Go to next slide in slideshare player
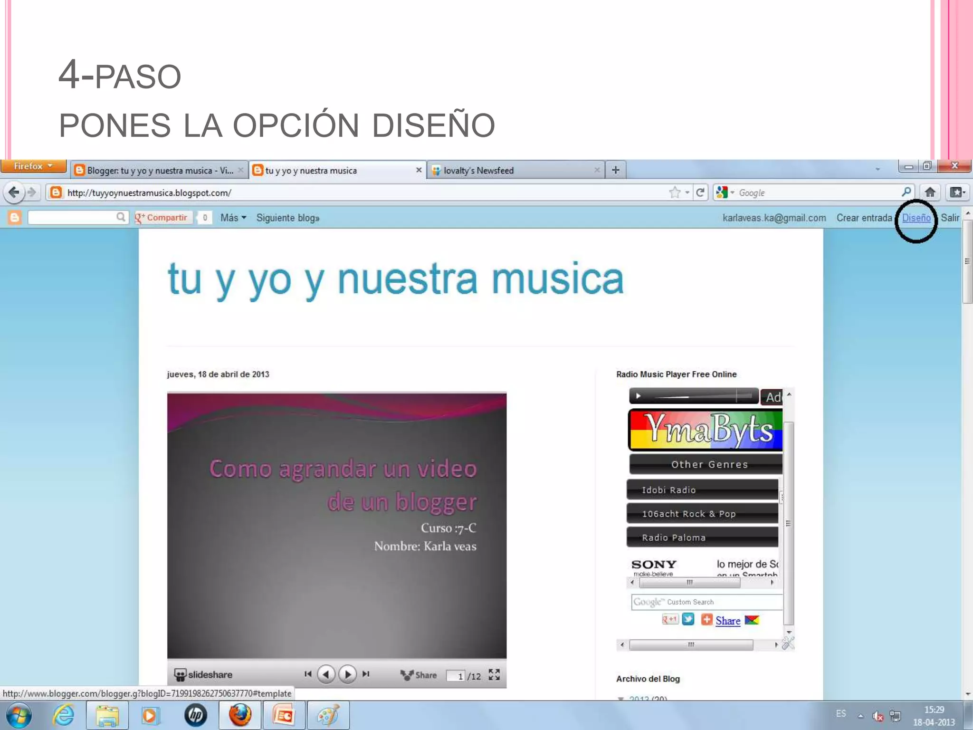This screenshot has width=973, height=730. [348, 674]
